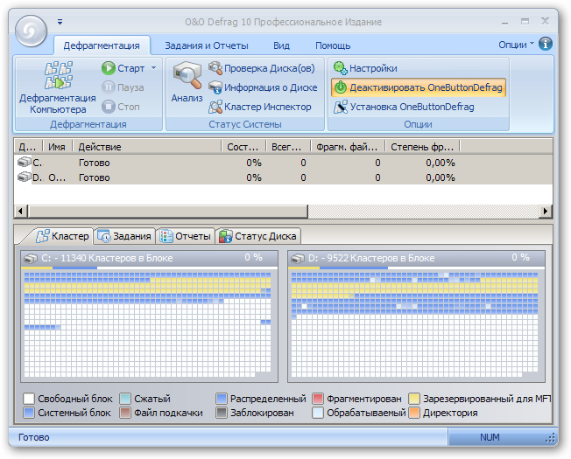Click the D: drive cluster block map

tap(414, 325)
